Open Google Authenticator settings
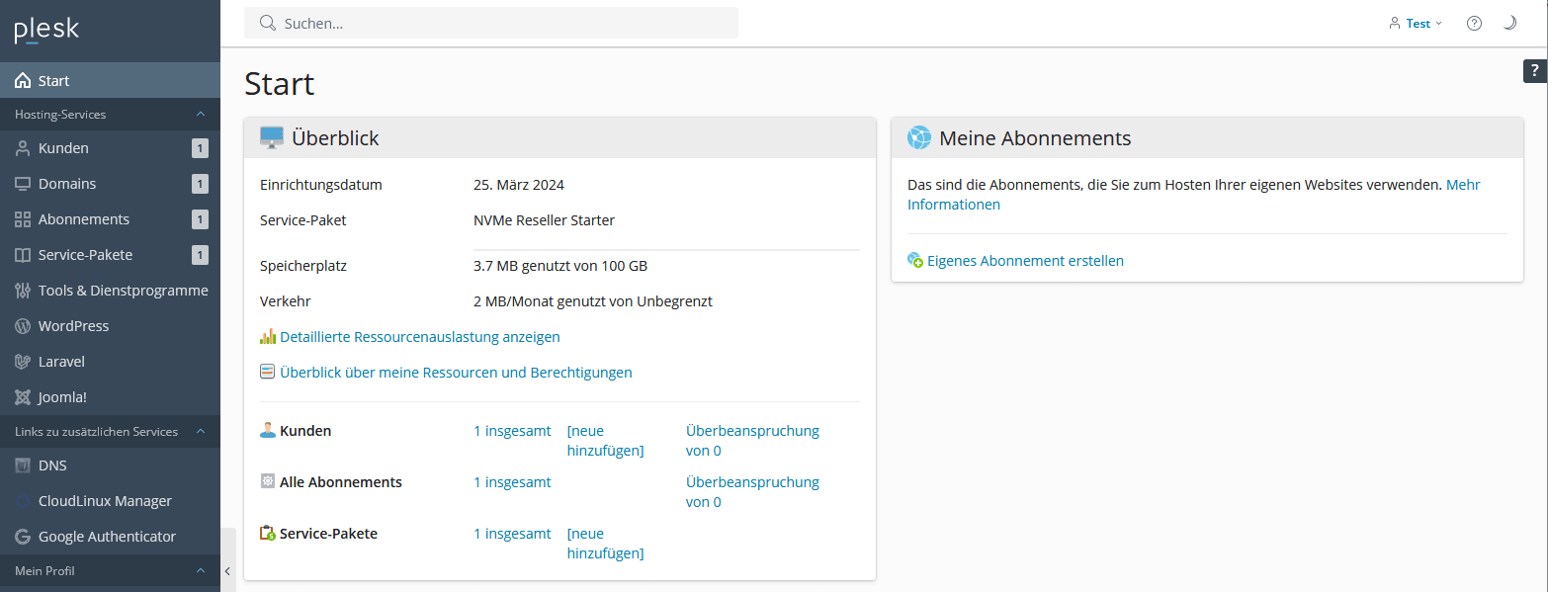Viewport: 1548px width, 592px height. (107, 537)
